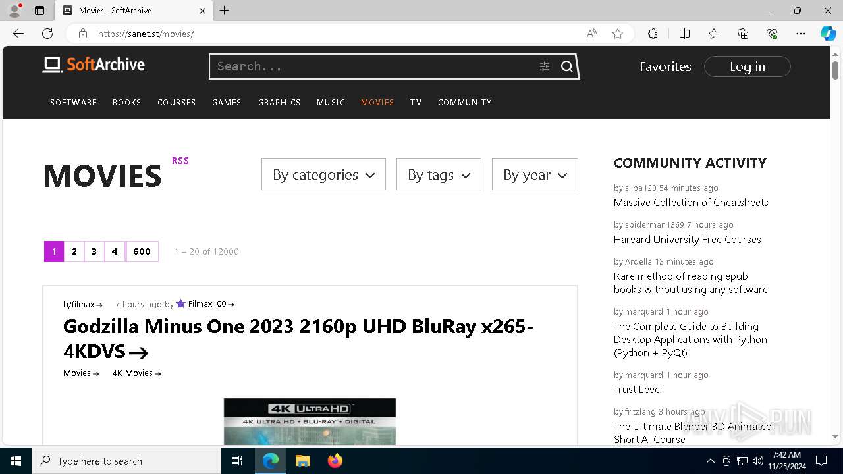Refresh the page

(x=47, y=34)
